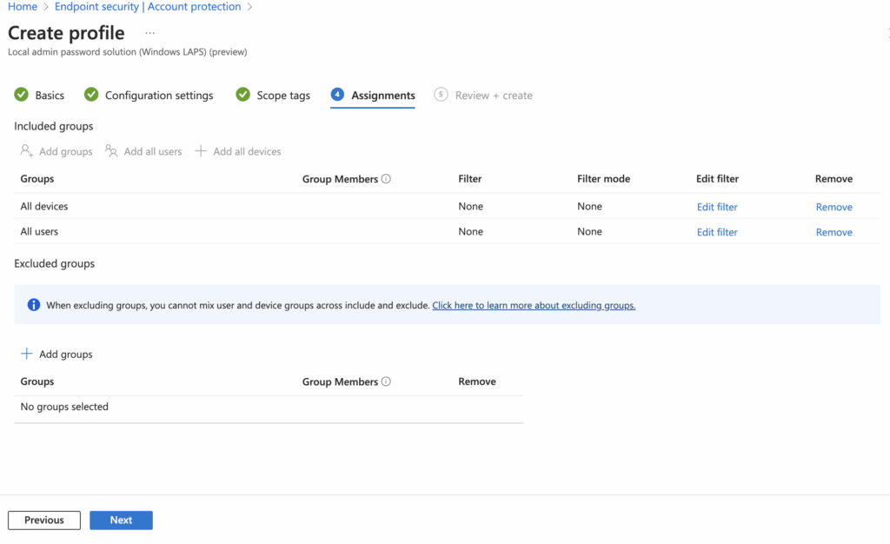
Task: Remove the All devices group assignment
Action: [x=834, y=206]
